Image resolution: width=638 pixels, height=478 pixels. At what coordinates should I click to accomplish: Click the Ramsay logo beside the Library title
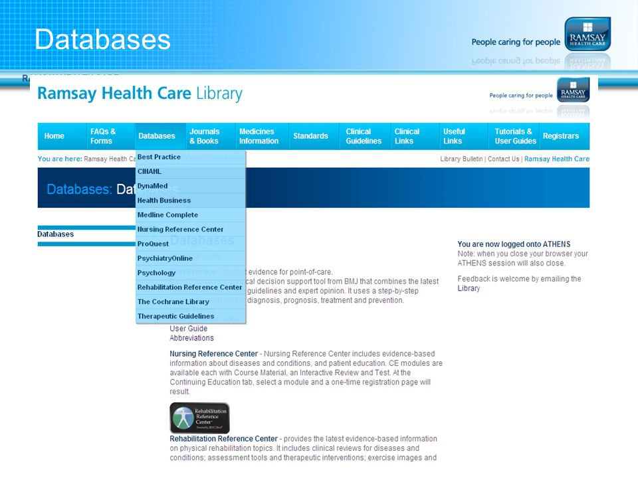573,90
